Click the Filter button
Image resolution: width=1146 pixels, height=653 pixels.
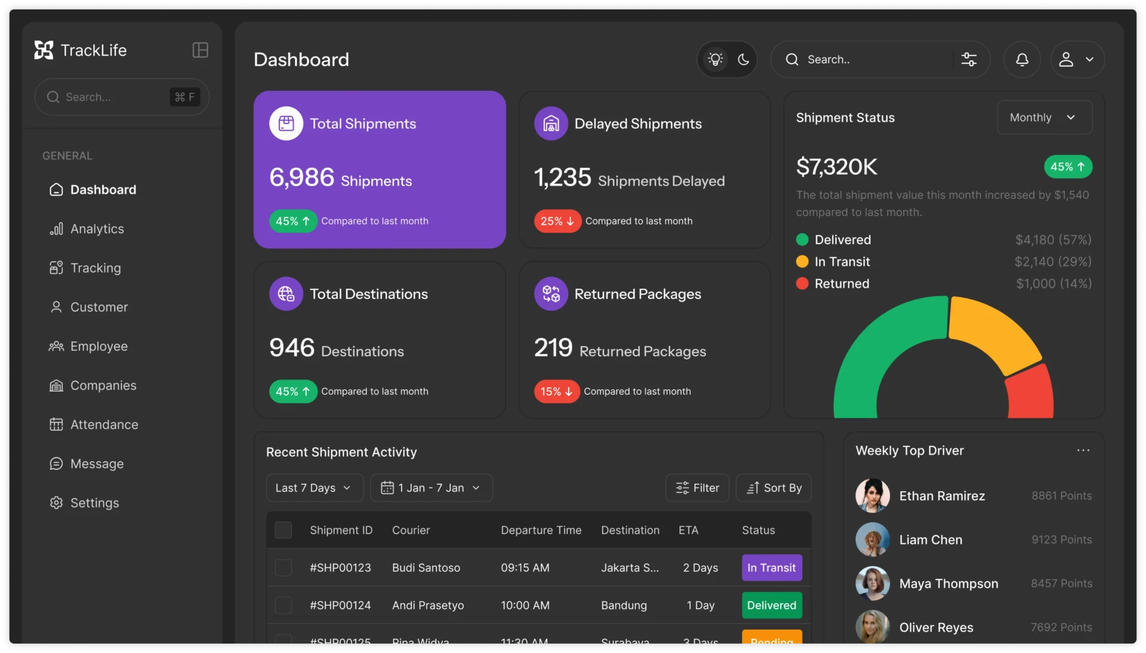pyautogui.click(x=697, y=488)
